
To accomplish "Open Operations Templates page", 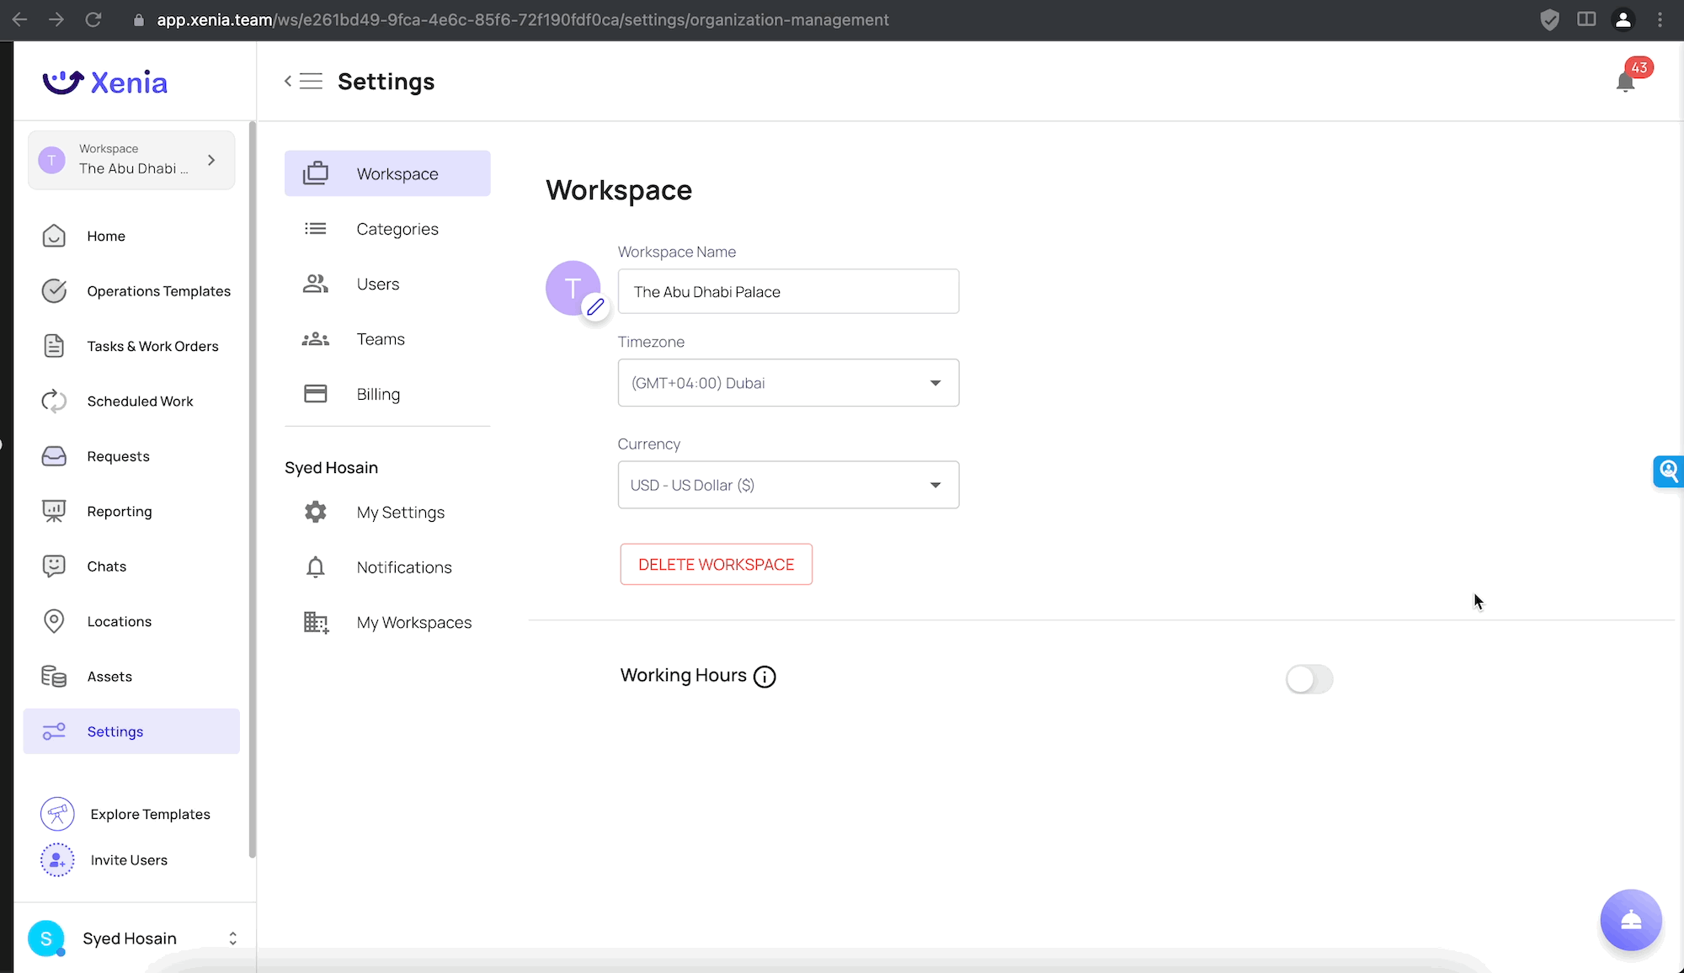I will pos(131,291).
